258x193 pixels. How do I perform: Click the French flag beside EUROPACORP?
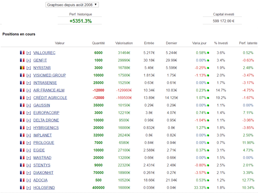tap(22, 113)
